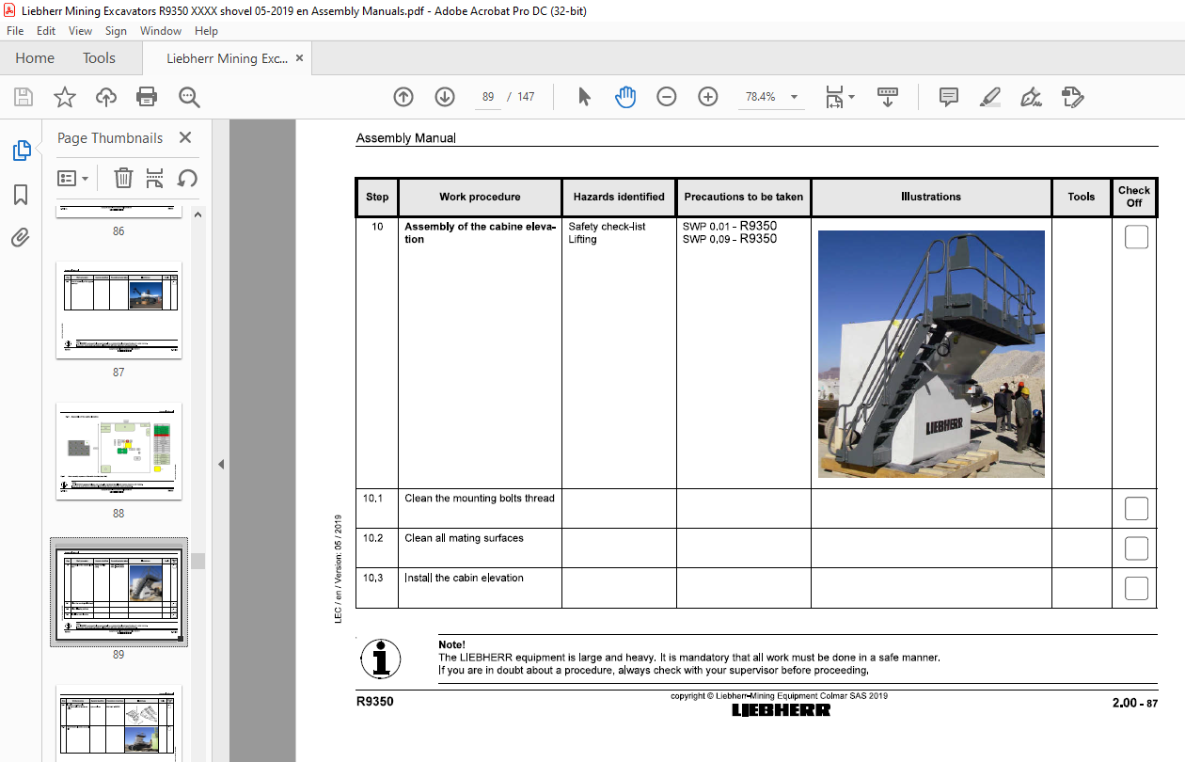This screenshot has width=1185, height=762.
Task: Open the Help menu
Action: [x=206, y=31]
